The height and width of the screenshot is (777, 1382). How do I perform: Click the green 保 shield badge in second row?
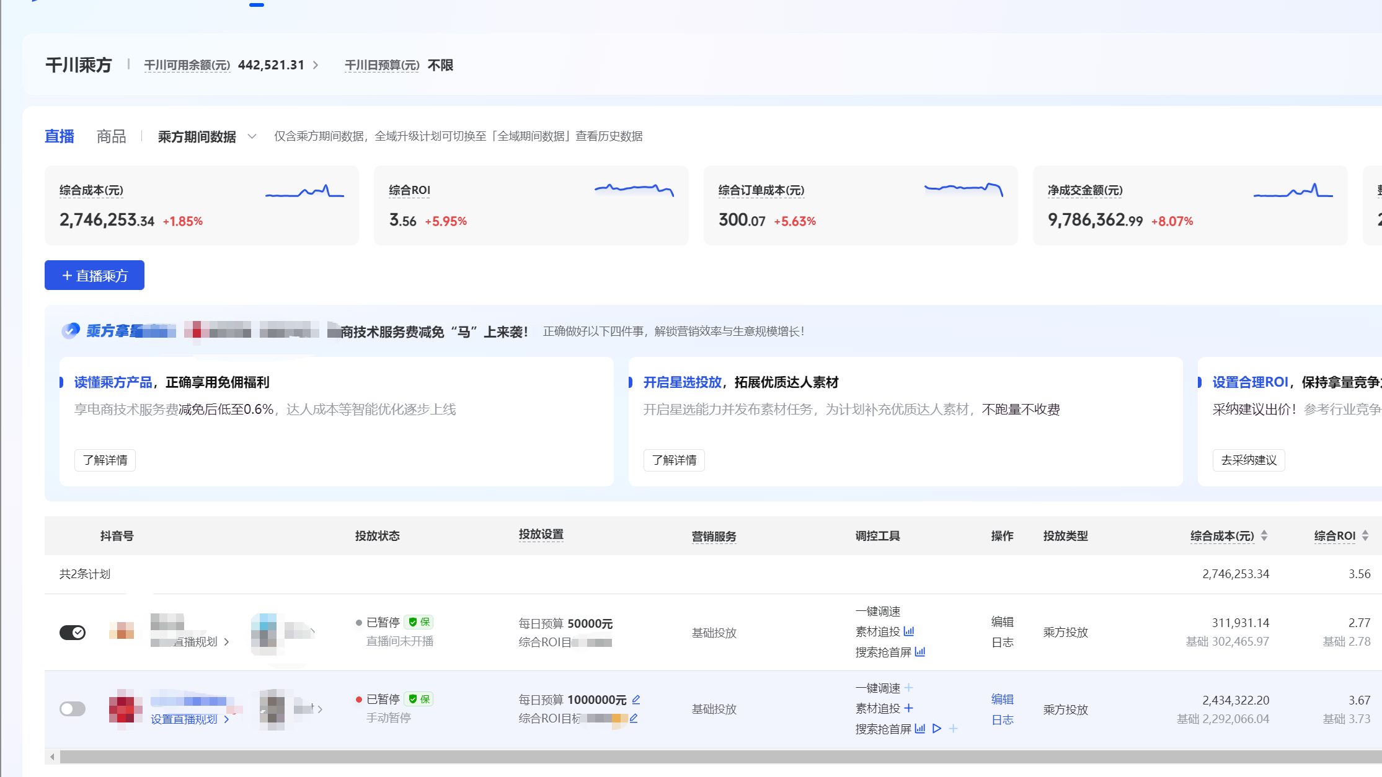tap(419, 699)
